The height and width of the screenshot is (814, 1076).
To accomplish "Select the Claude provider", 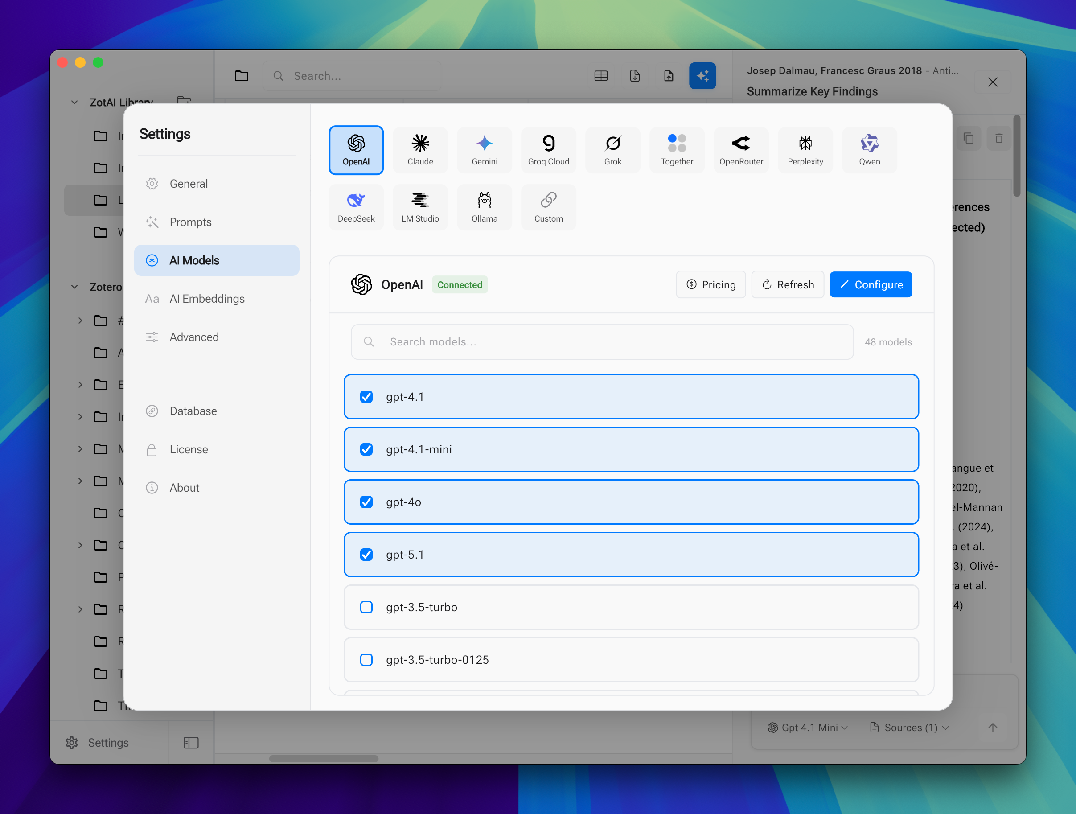I will tap(420, 150).
